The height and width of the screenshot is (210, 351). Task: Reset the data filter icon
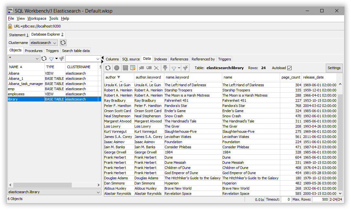click(x=185, y=68)
